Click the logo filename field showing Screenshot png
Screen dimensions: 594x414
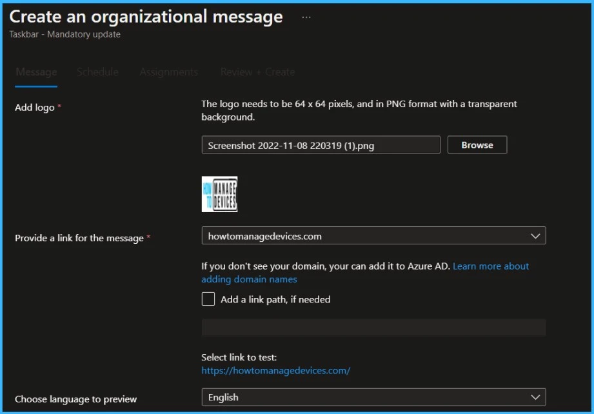pos(321,145)
